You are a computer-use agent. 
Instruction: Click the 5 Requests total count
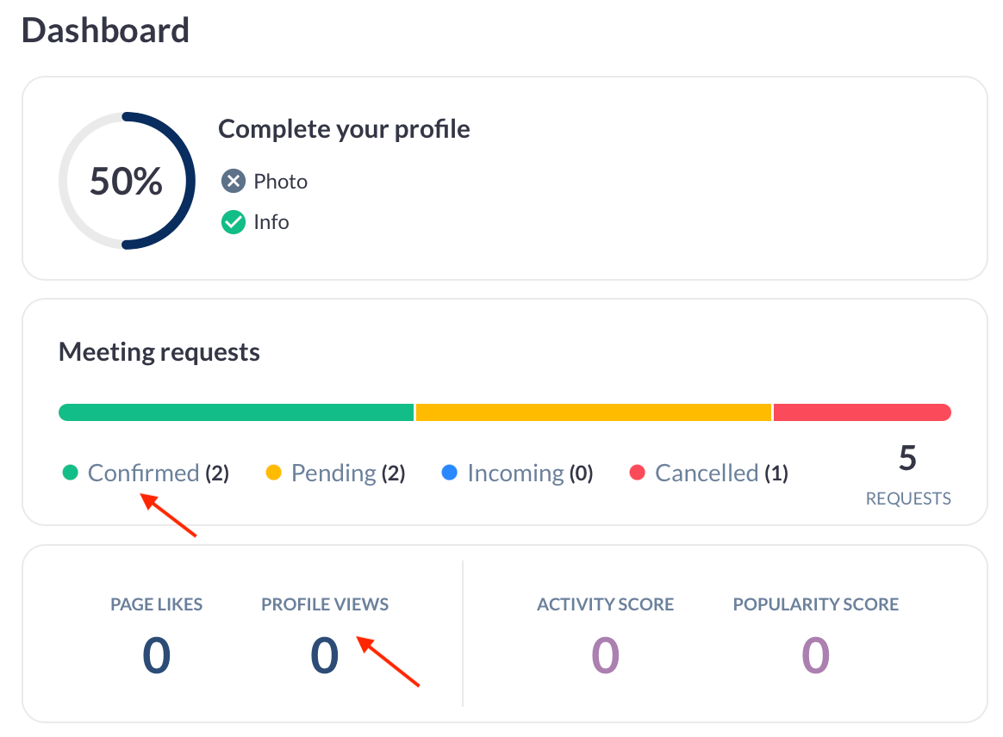click(907, 460)
